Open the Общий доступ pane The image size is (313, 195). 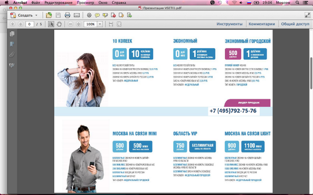point(295,24)
